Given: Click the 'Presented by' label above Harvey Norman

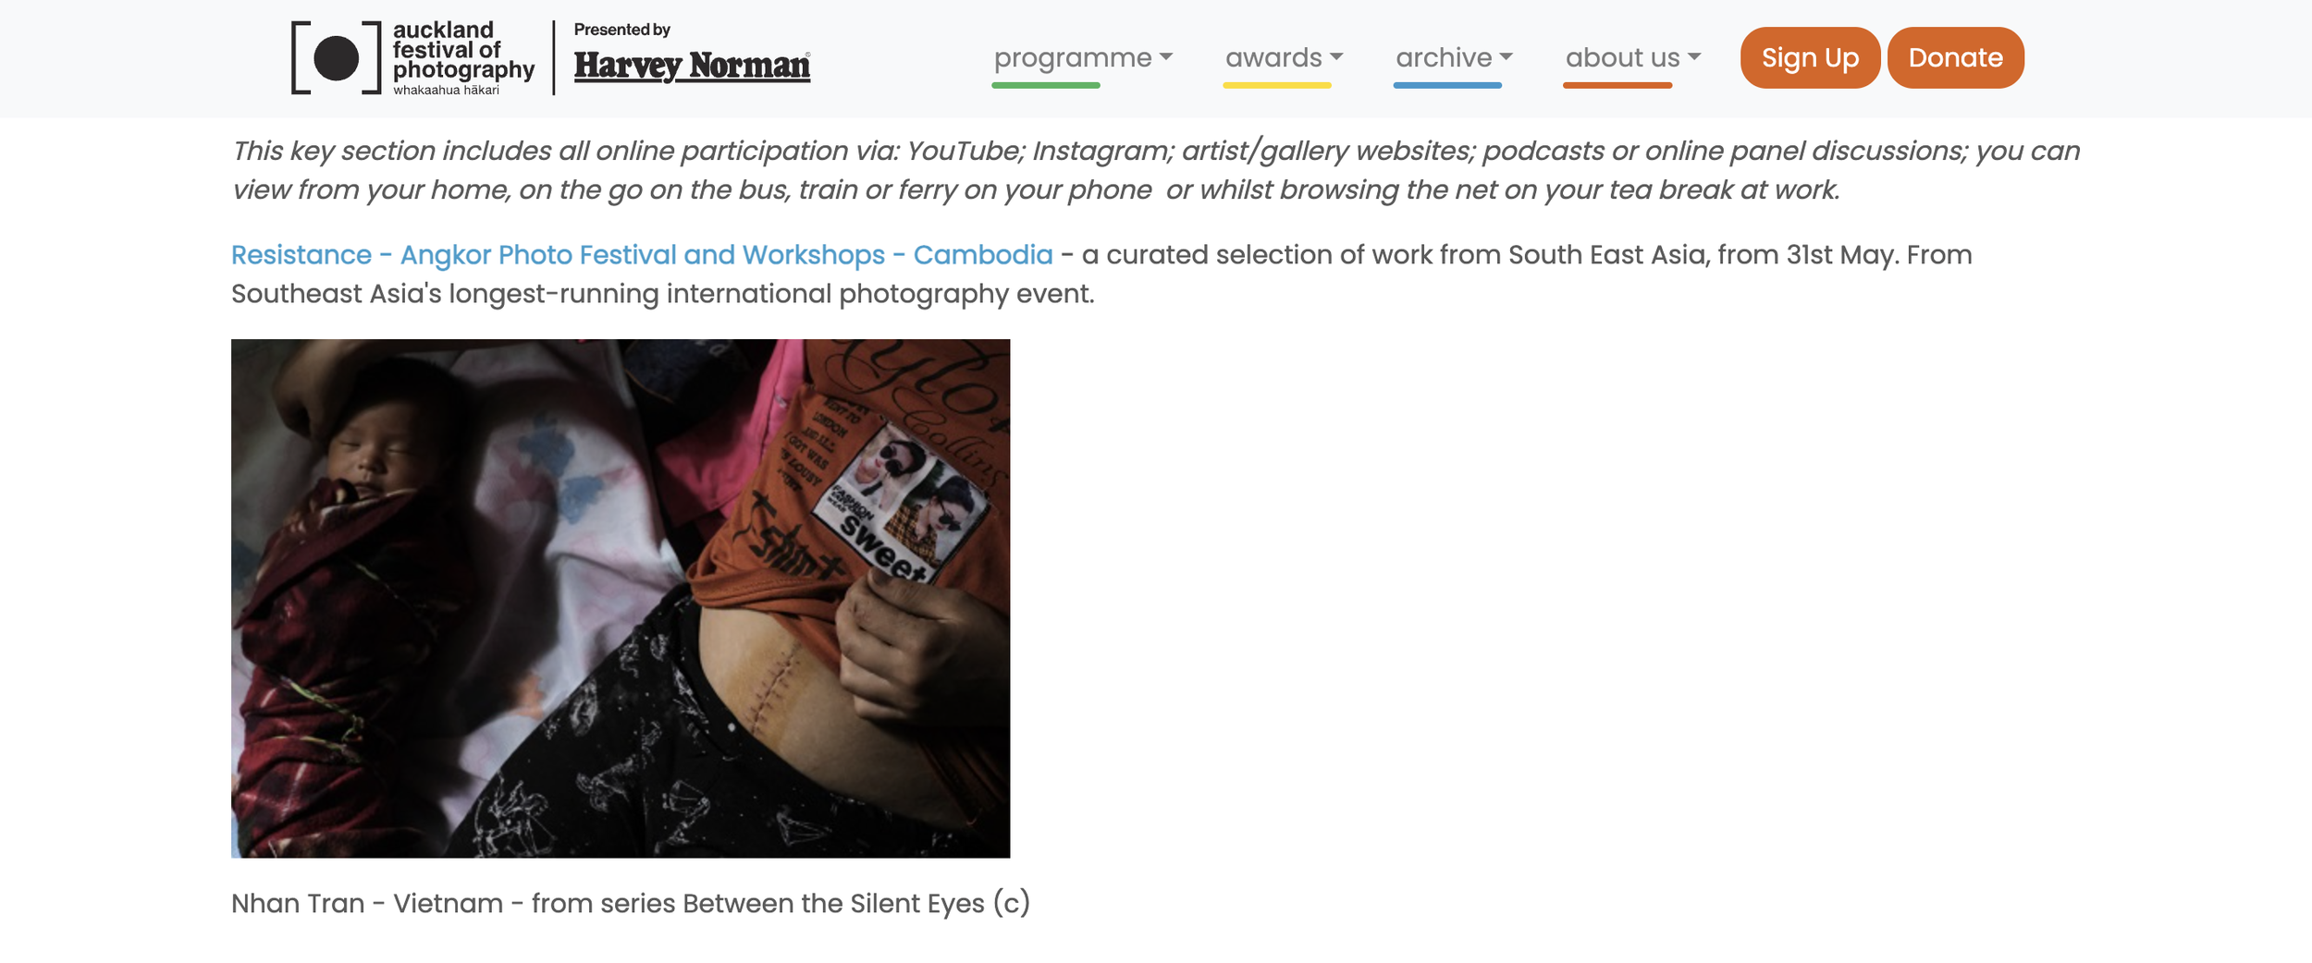Looking at the screenshot, I should pyautogui.click(x=621, y=30).
